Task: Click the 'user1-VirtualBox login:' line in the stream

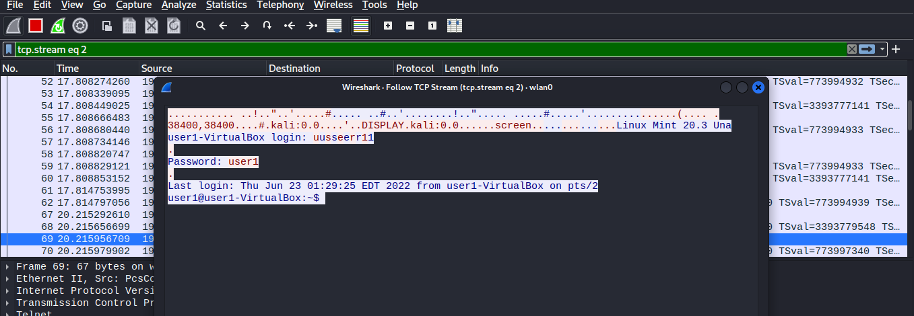Action: [x=271, y=138]
